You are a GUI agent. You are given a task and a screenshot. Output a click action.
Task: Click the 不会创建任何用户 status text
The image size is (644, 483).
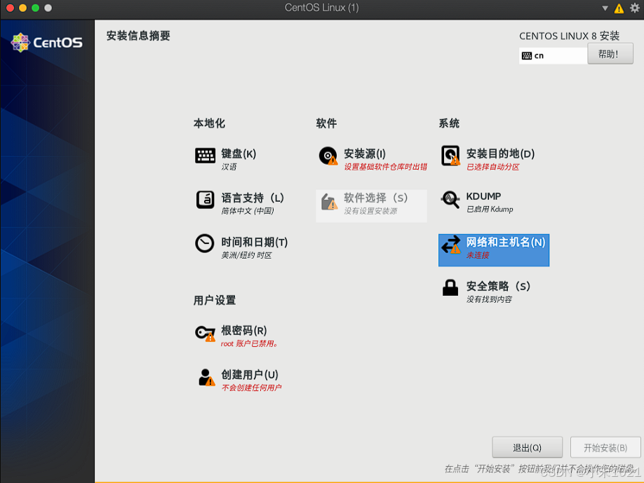(251, 388)
